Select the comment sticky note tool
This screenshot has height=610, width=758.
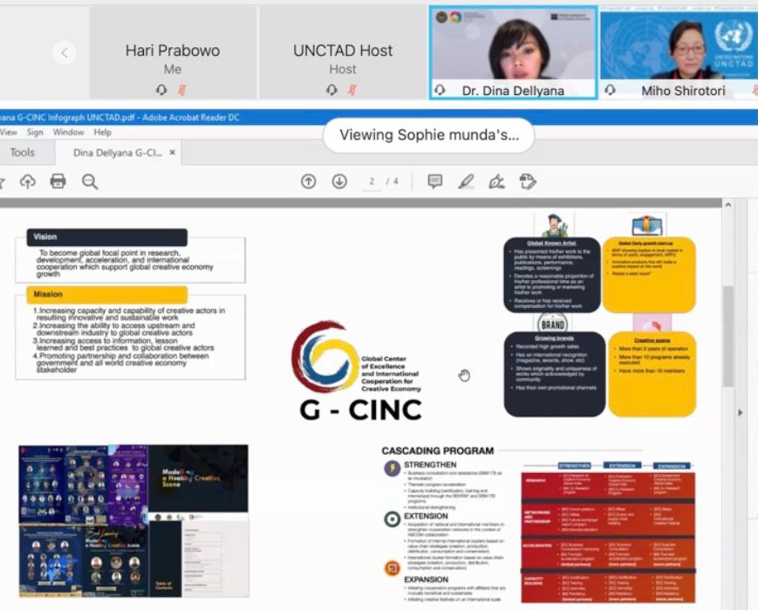434,182
